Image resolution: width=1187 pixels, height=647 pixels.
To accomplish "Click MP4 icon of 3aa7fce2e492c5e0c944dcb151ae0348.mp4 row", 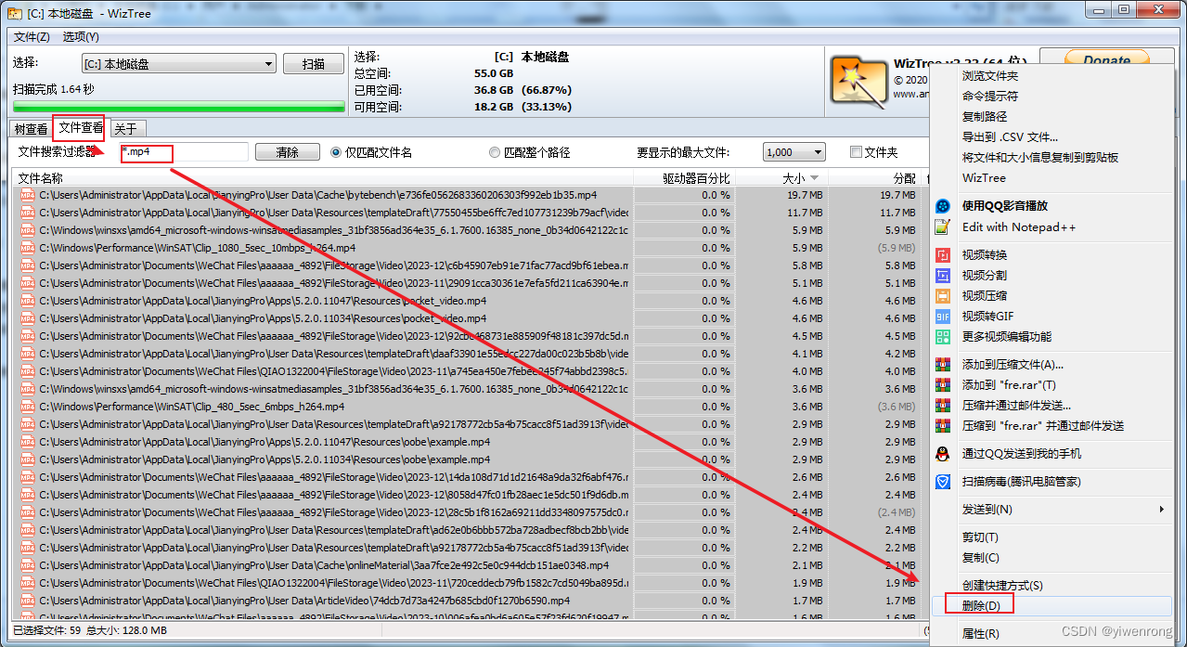I will click(28, 565).
